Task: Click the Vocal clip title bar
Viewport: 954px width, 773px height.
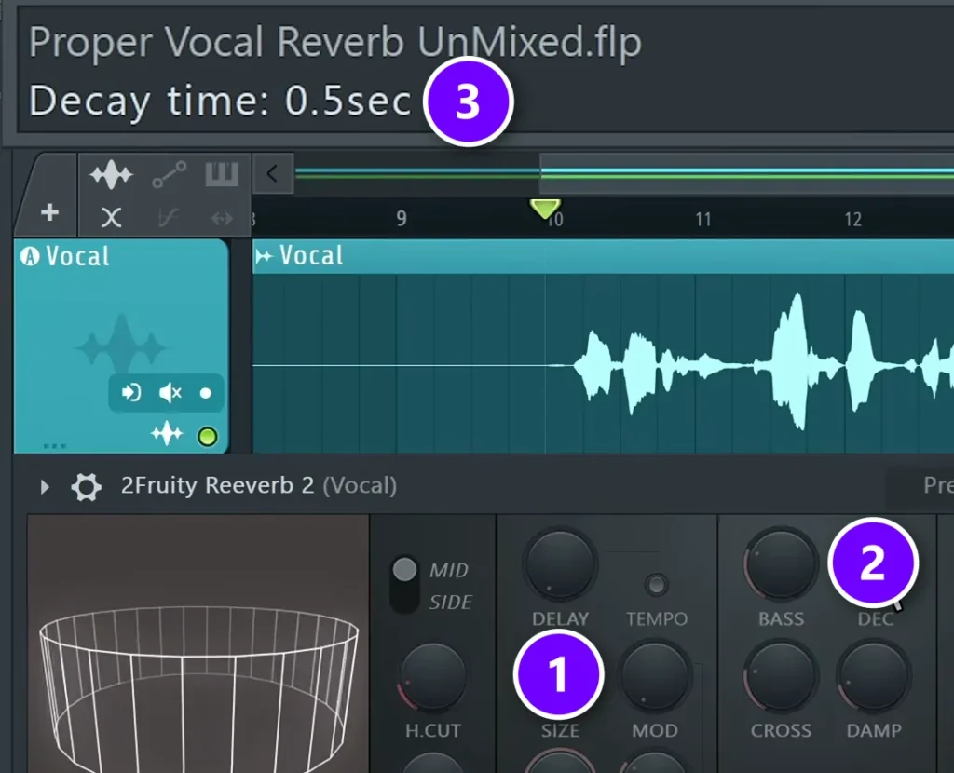Action: 603,256
